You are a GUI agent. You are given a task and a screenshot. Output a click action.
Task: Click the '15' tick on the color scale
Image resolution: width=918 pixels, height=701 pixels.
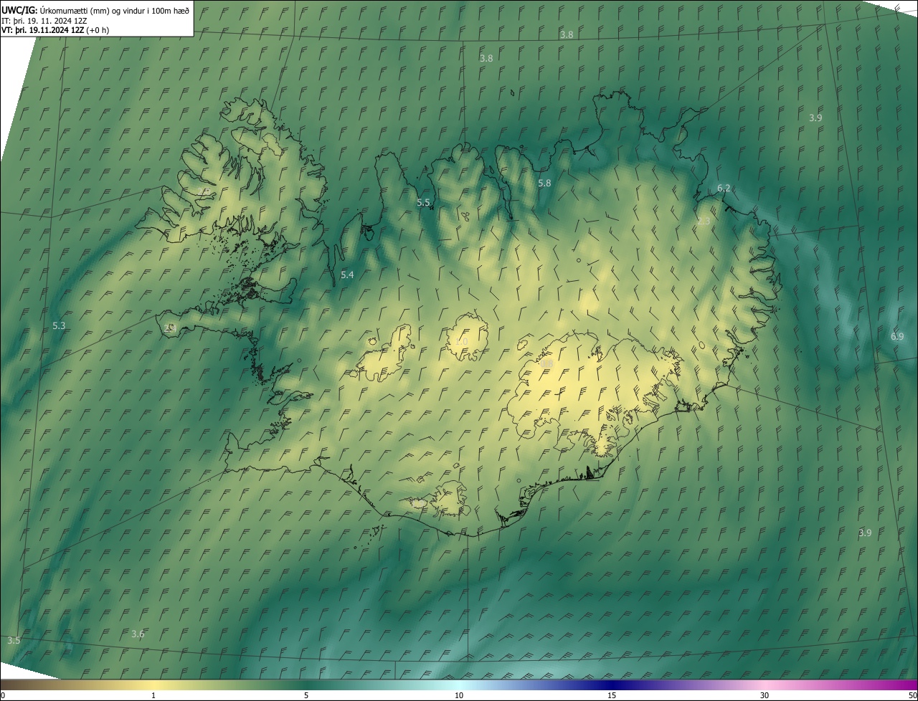pos(612,695)
